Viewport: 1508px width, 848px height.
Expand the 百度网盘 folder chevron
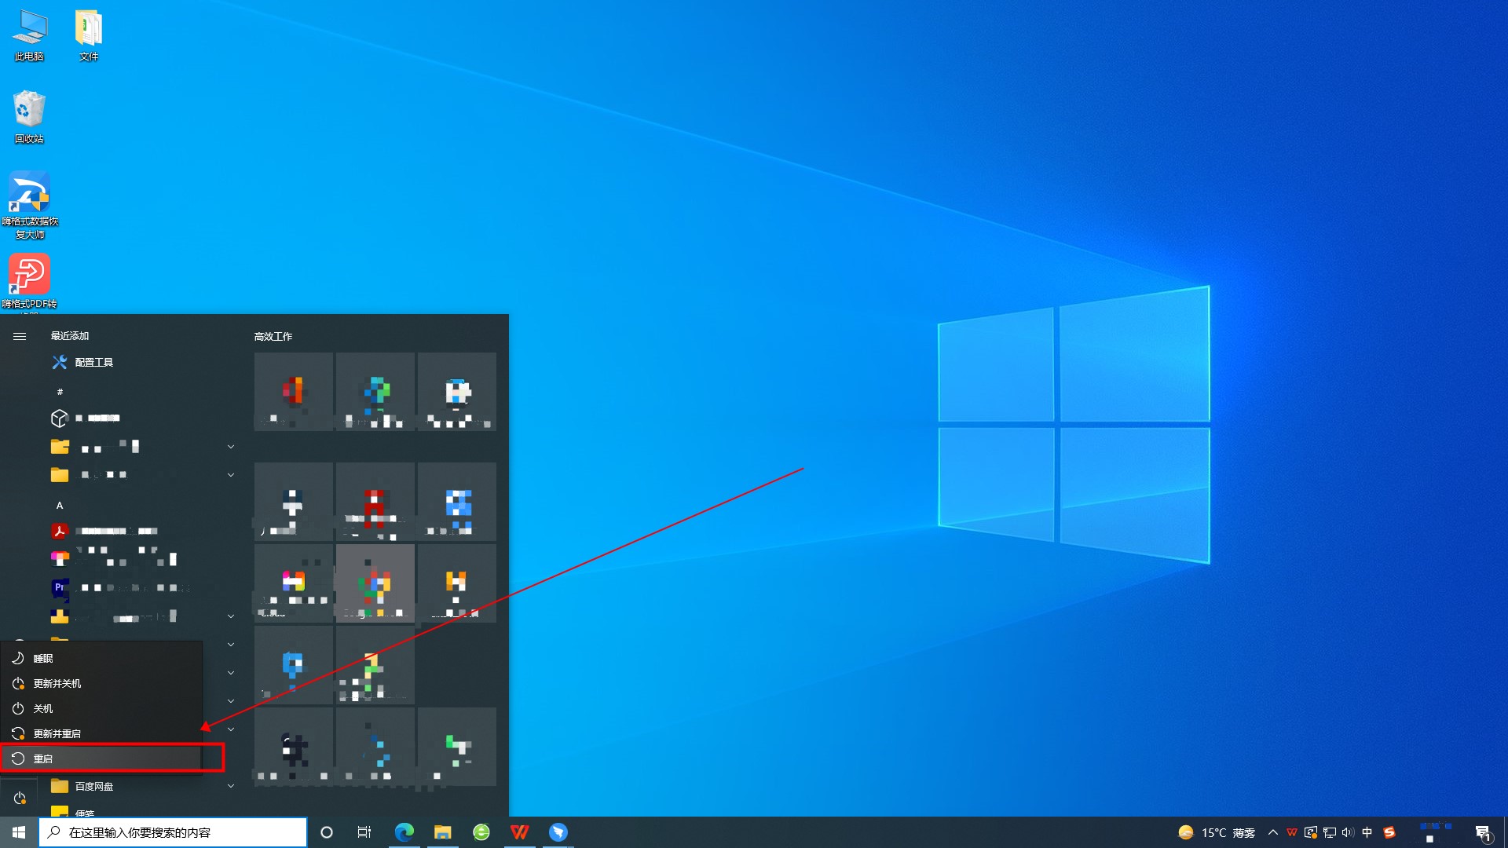[231, 786]
